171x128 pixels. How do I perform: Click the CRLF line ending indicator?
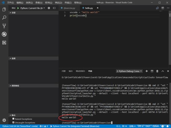coord(148,126)
